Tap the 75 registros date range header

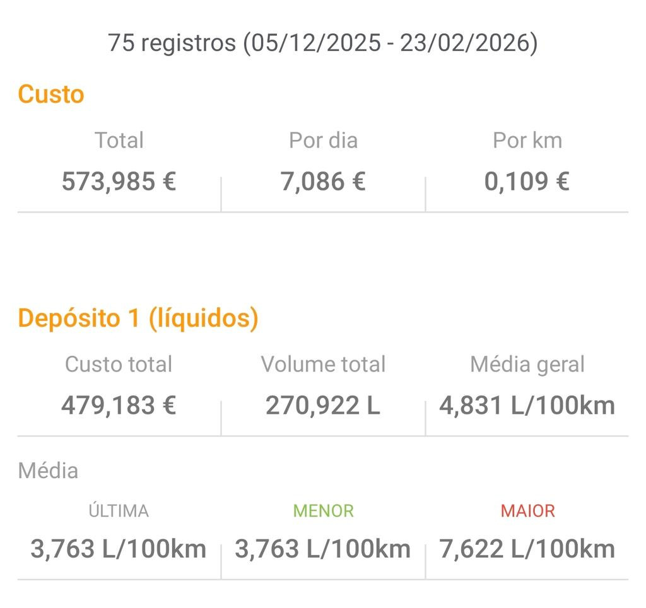click(322, 43)
